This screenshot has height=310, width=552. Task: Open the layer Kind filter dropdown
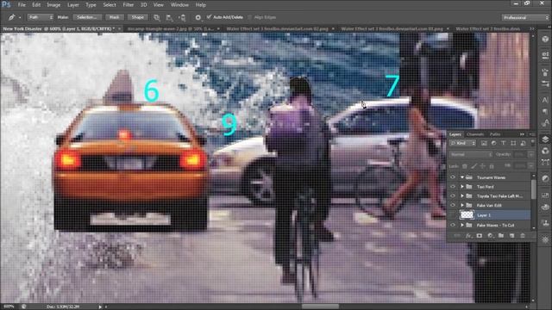(463, 143)
